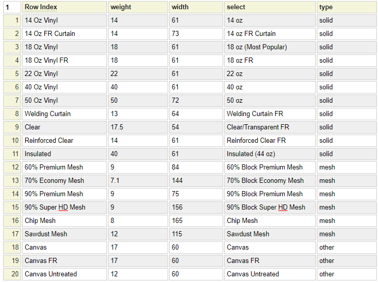Select the top-left corner cell labeled 1
The height and width of the screenshot is (282, 378).
point(11,7)
